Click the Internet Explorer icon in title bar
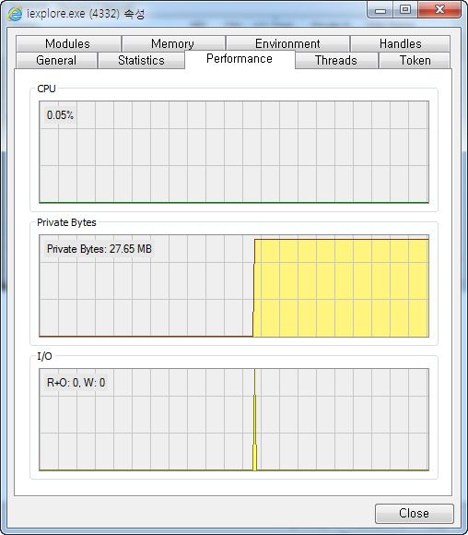Screen dimensions: 468x535 [x=15, y=14]
